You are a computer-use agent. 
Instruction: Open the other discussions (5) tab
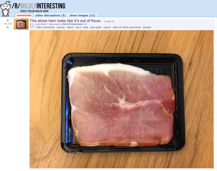[x=51, y=15]
